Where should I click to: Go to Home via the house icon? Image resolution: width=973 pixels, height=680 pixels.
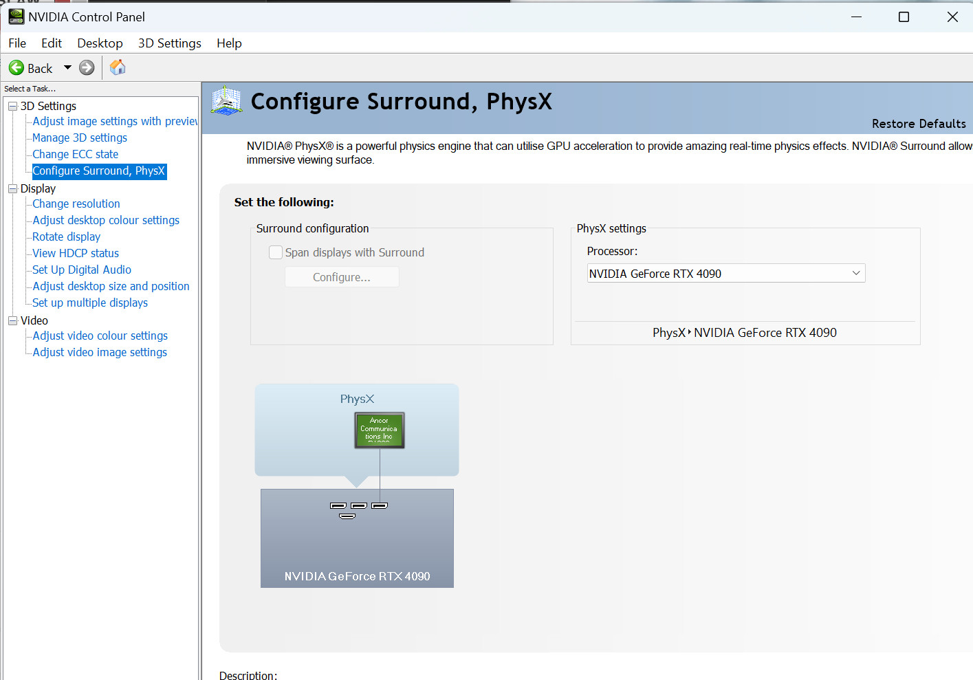pos(118,67)
